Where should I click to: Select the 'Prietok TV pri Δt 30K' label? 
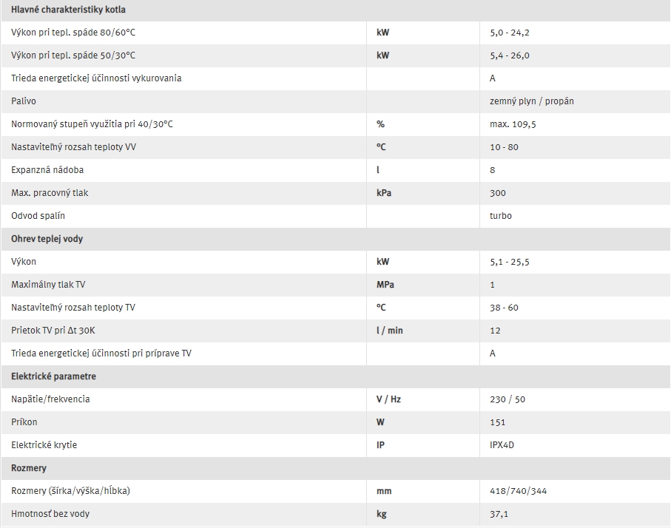(53, 331)
